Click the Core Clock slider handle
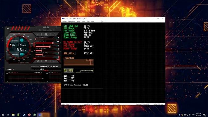This screenshot has width=208, height=117. [x=41, y=51]
